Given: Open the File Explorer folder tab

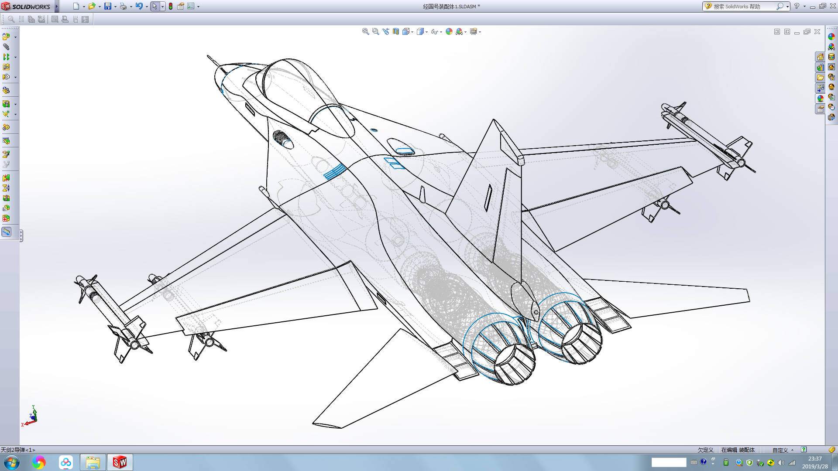Looking at the screenshot, I should click(x=820, y=78).
